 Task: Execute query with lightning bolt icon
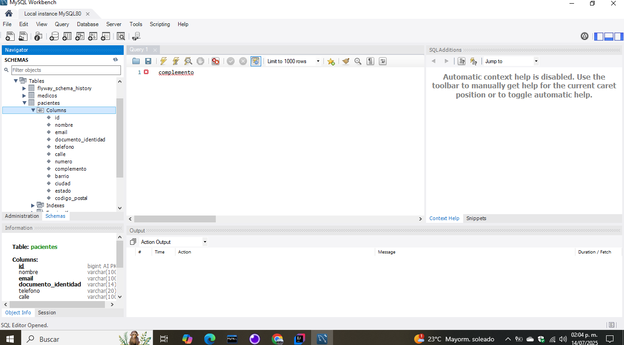click(164, 61)
